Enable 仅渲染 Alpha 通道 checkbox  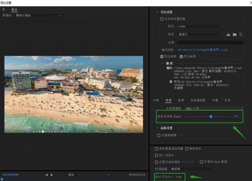tap(201, 162)
